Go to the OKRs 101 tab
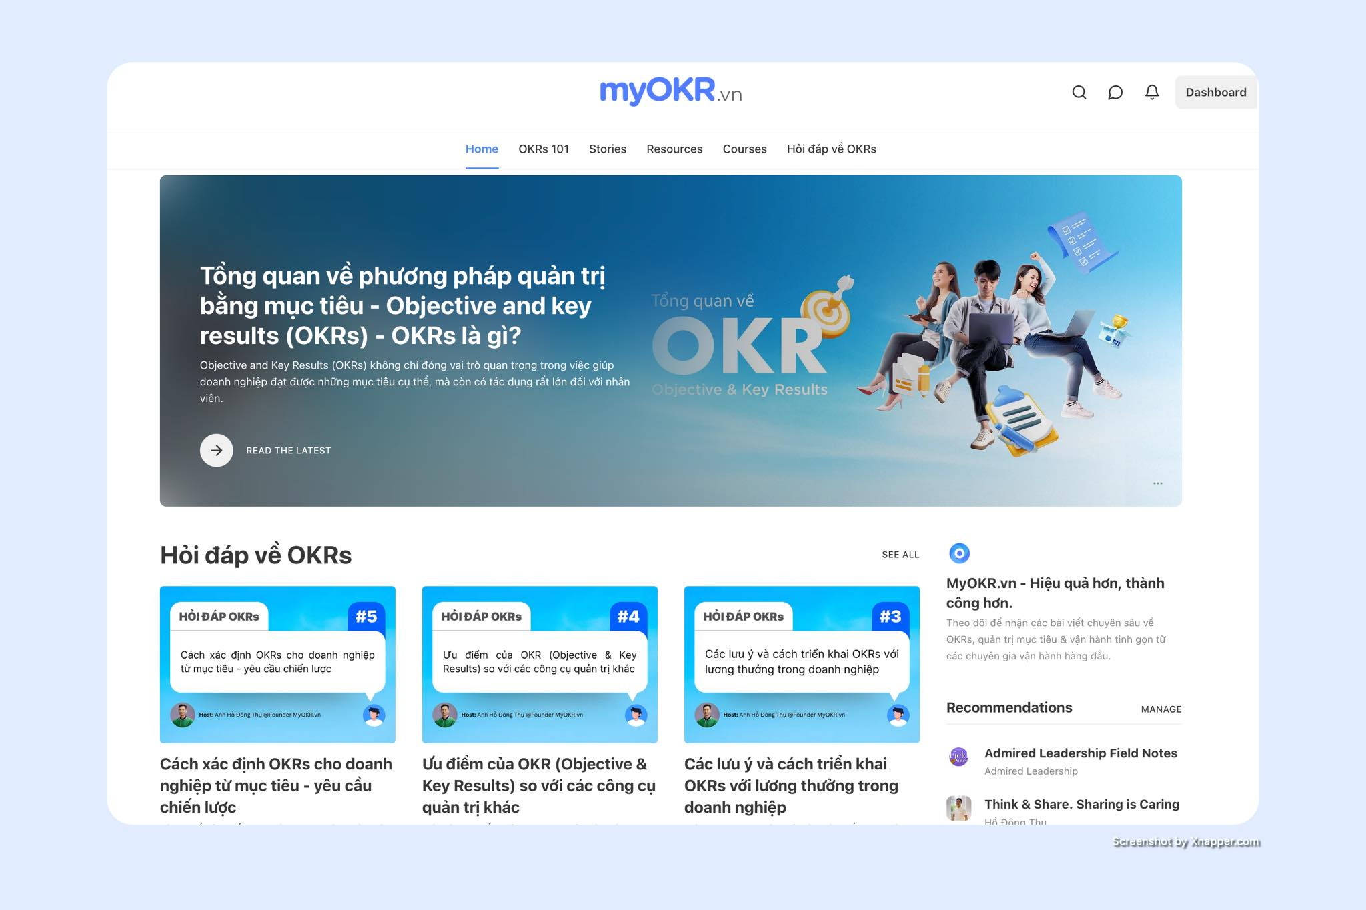The image size is (1366, 910). coord(544,149)
